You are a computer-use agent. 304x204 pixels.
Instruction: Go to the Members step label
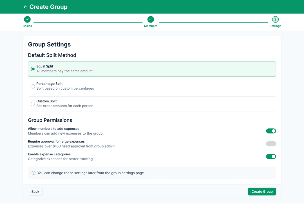click(151, 26)
